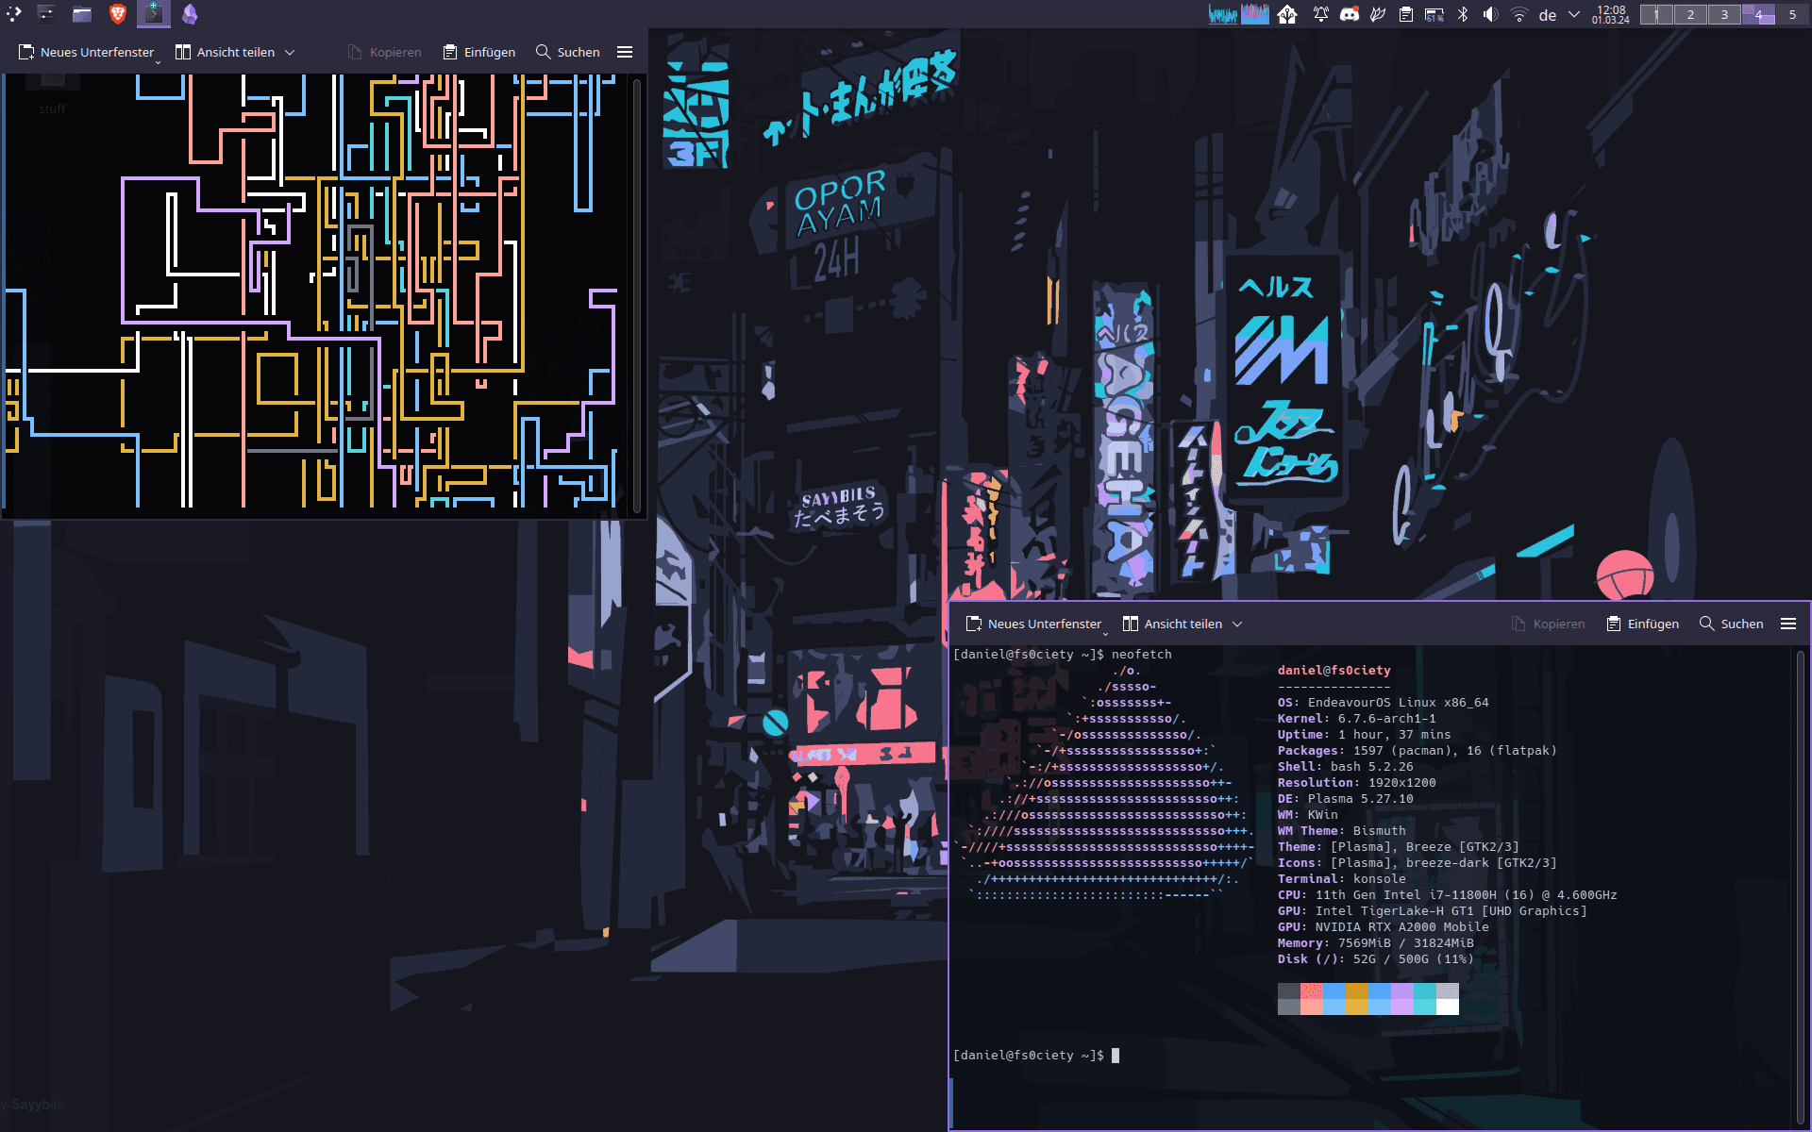
Task: Open hamburger menu of neofetch terminal window
Action: (1788, 624)
